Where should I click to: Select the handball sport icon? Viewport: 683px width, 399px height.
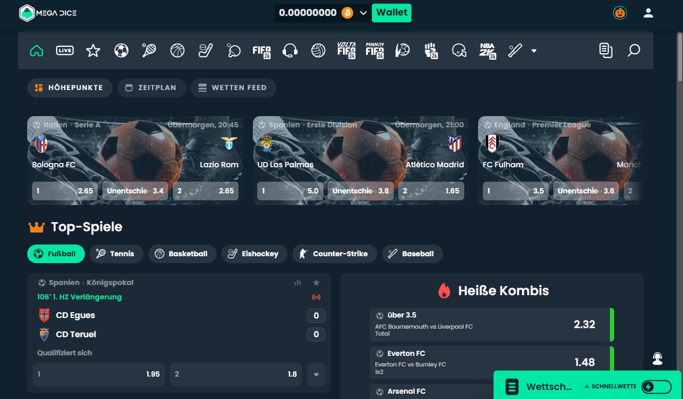[x=403, y=51]
